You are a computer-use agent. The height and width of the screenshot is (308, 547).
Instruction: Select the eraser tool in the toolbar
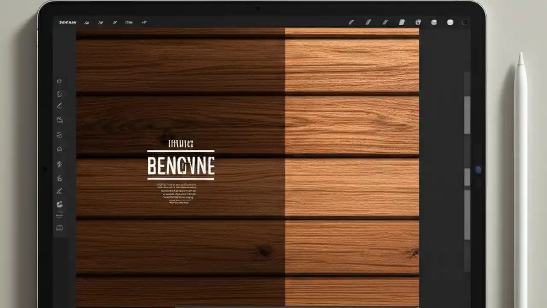tap(385, 22)
